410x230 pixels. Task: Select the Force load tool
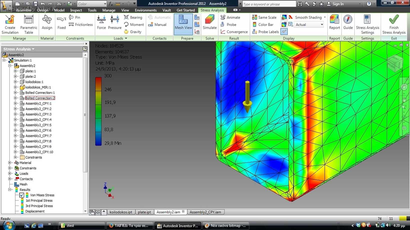[x=101, y=22]
